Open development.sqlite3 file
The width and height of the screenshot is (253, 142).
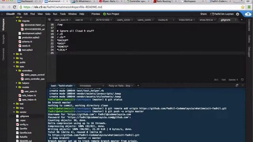(x=32, y=33)
